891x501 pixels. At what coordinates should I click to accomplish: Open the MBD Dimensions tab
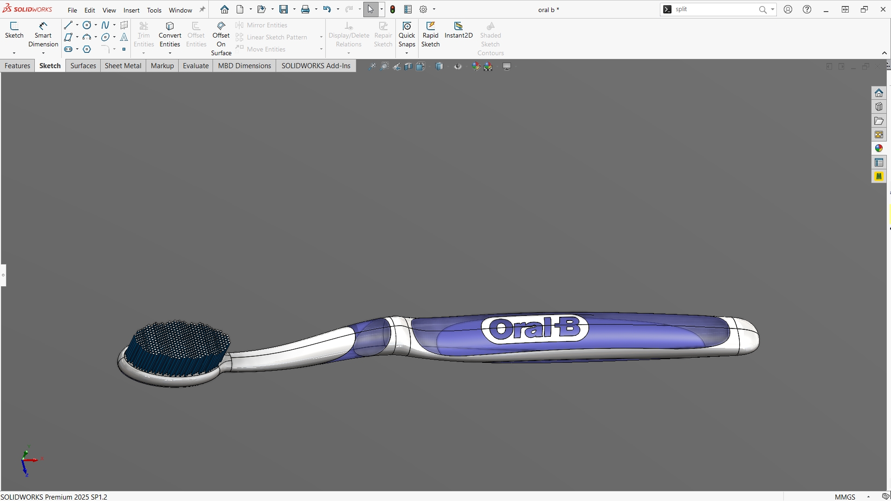coord(245,66)
